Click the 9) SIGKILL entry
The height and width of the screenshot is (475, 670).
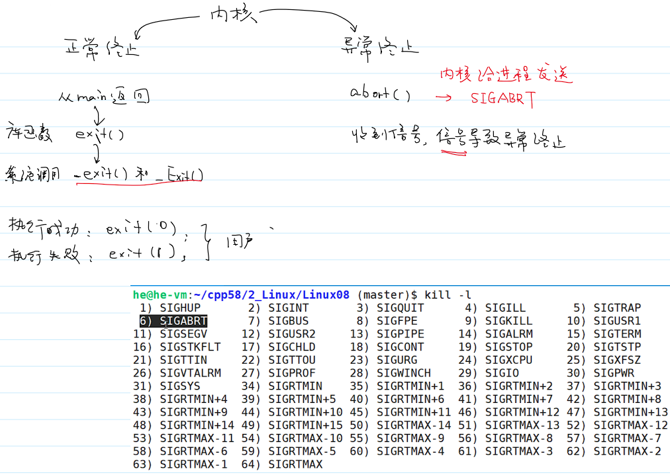pos(499,321)
